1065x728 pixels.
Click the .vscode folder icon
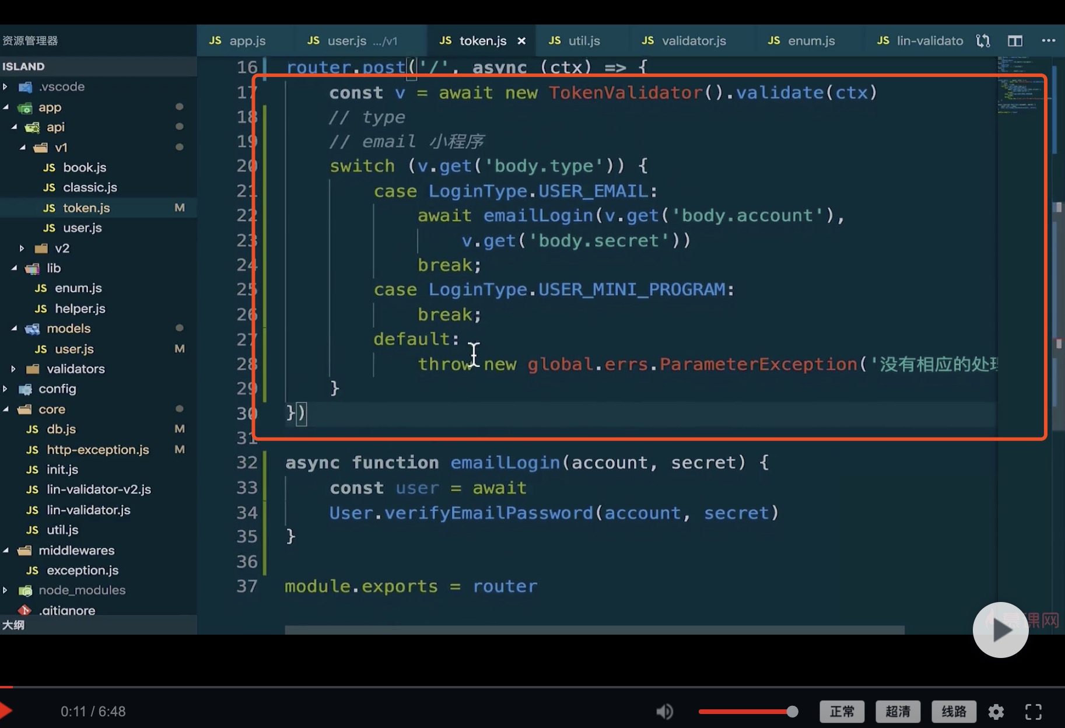25,87
